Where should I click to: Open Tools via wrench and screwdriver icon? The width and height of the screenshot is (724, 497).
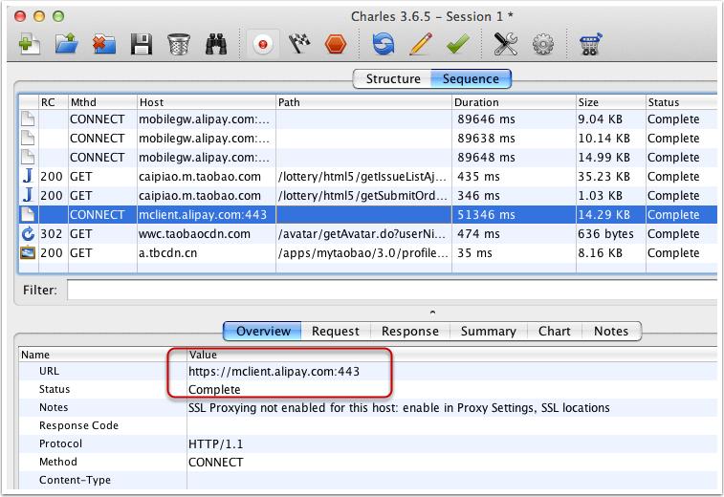pos(506,44)
